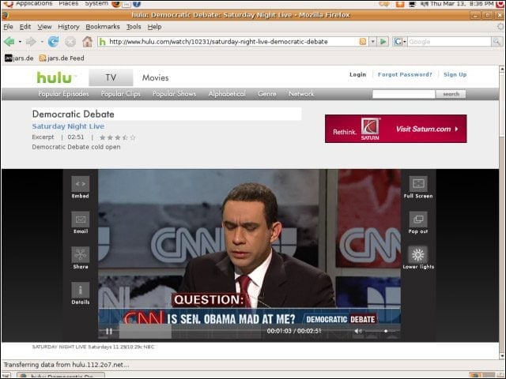Image resolution: width=506 pixels, height=379 pixels.
Task: Go back with Firefox back arrow
Action: (9, 42)
